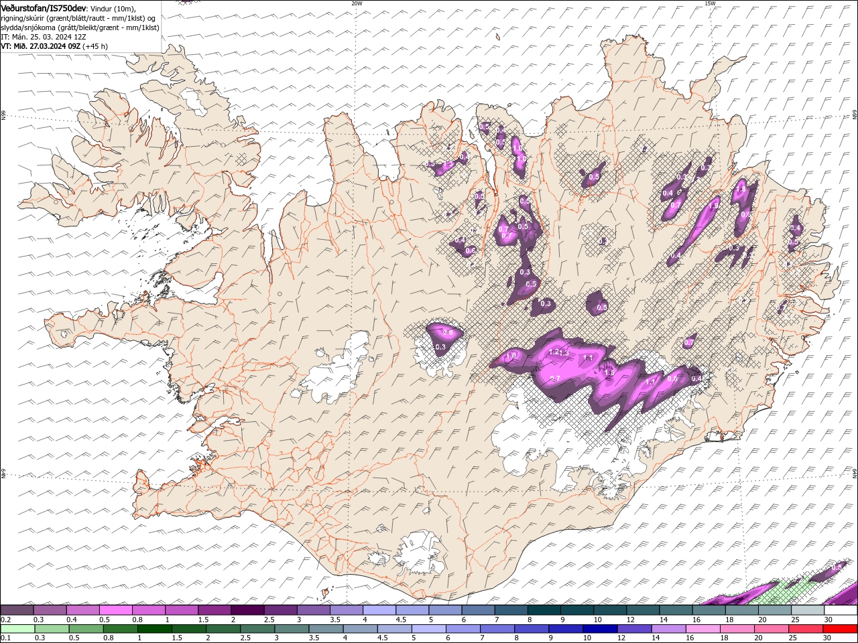Select the pale pink 16 rain swatch
The height and width of the screenshot is (643, 858).
click(702, 629)
